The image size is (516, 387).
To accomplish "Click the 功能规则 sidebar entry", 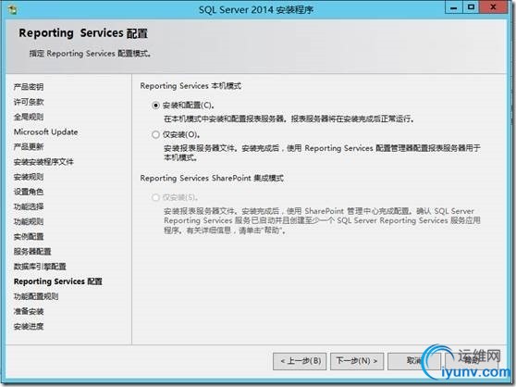I will tap(29, 221).
